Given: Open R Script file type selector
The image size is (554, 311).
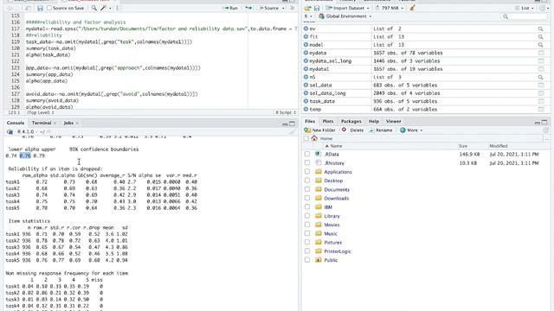Looking at the screenshot, I should (x=286, y=112).
